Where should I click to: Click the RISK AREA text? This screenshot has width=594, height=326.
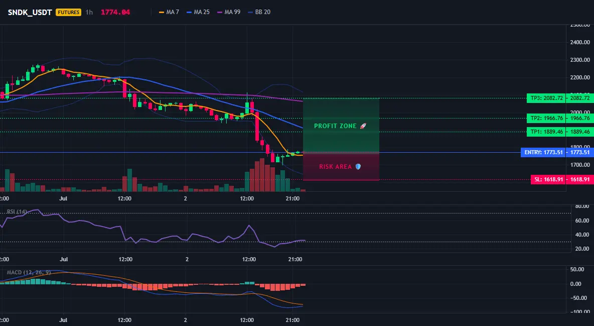pos(335,167)
